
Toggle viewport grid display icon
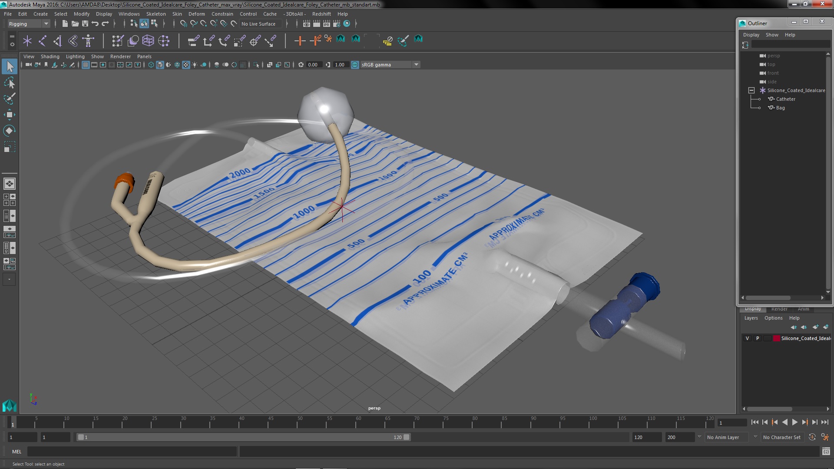coord(86,65)
